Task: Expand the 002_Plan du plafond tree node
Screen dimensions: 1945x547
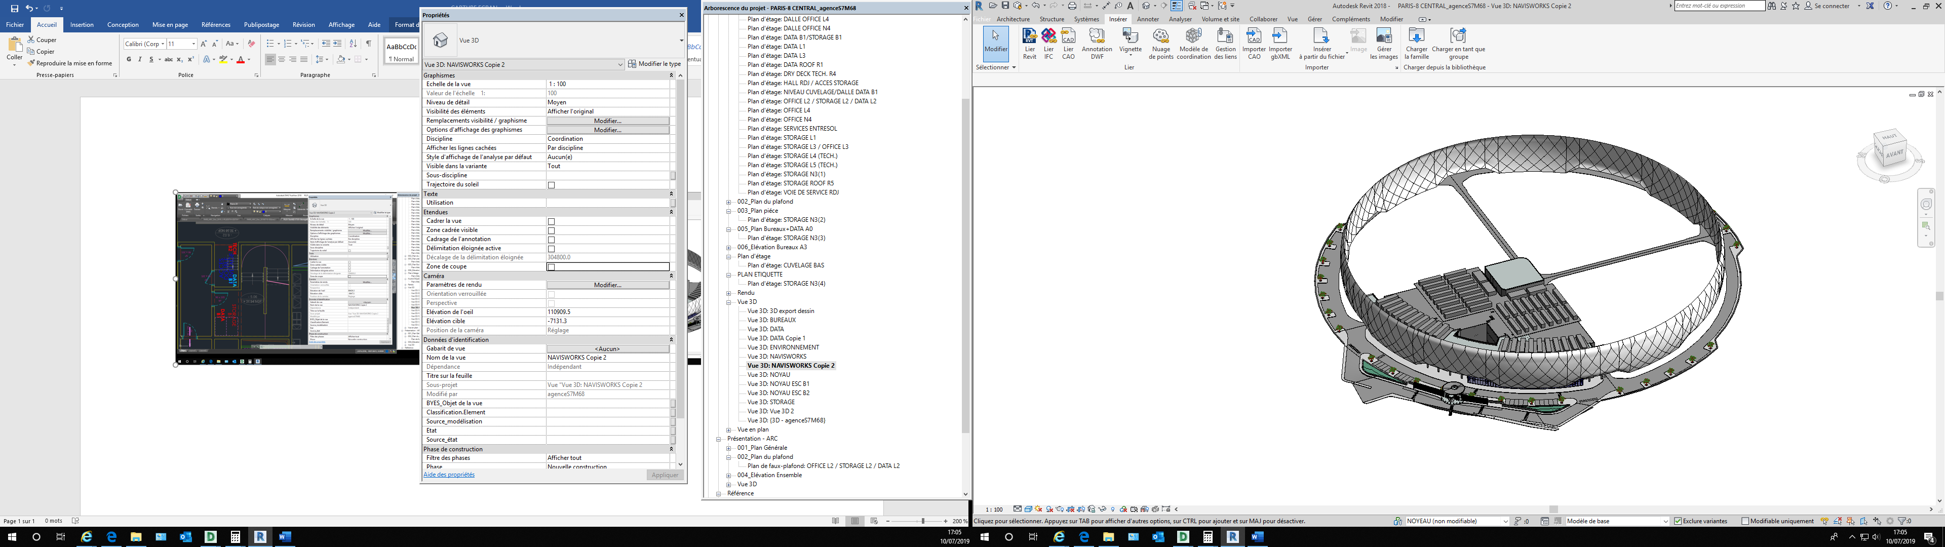Action: click(x=729, y=202)
